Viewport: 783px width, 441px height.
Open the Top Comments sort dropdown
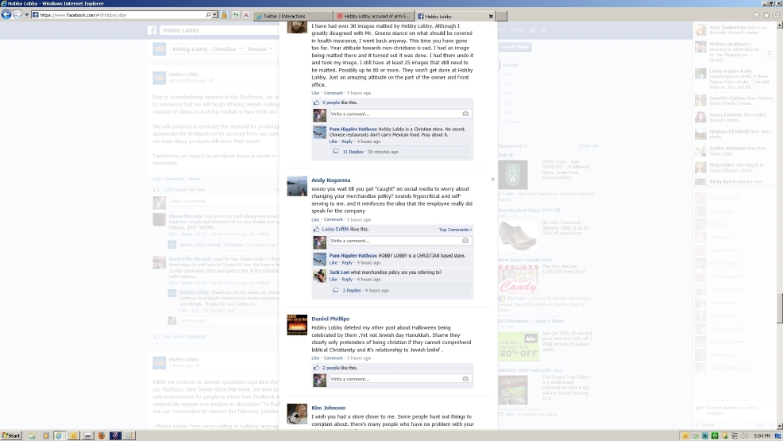(x=455, y=230)
